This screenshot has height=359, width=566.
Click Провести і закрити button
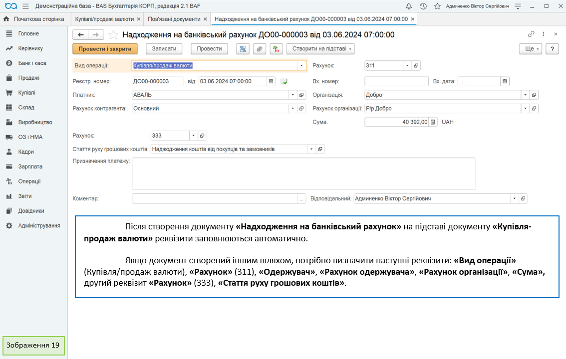[x=105, y=49]
